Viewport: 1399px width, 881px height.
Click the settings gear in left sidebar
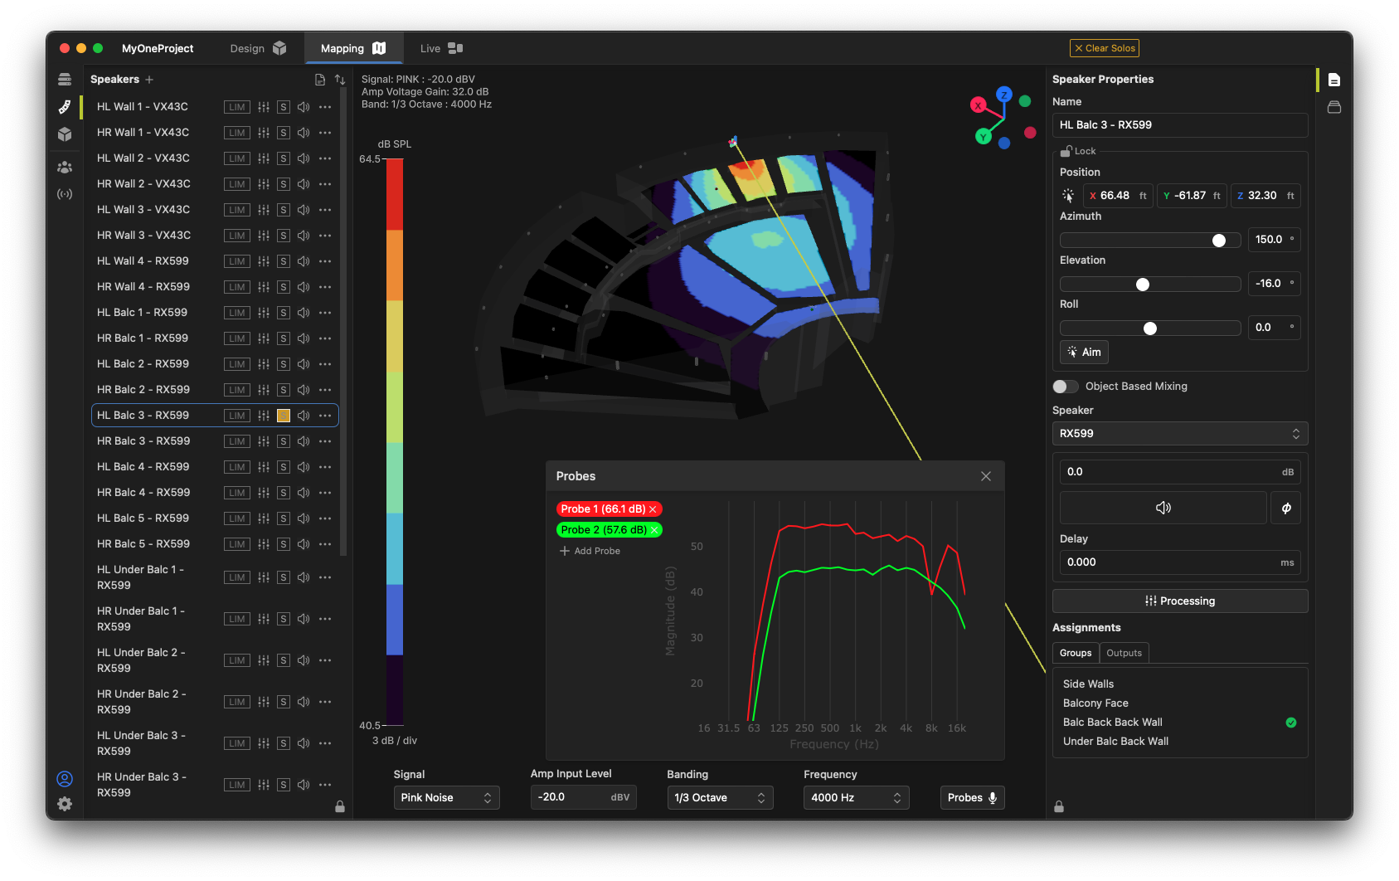point(65,804)
